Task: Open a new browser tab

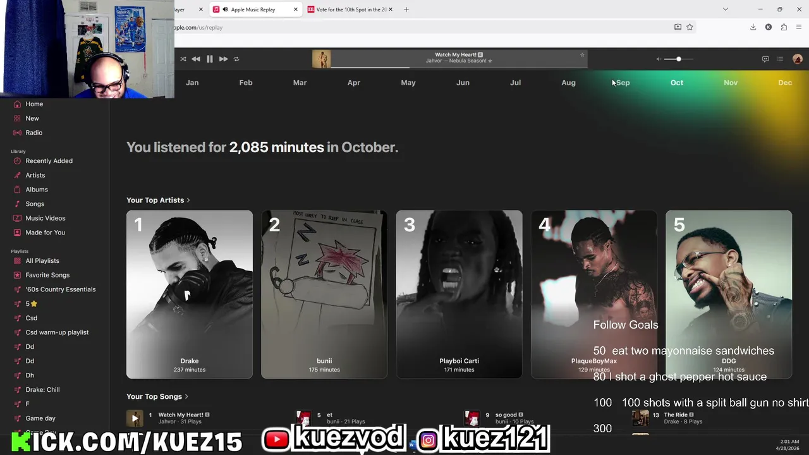Action: [406, 9]
